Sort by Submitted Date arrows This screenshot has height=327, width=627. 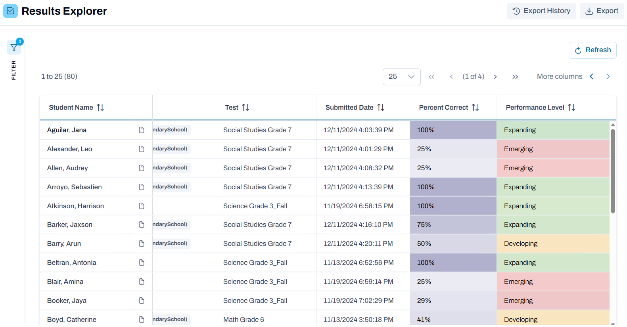click(x=381, y=107)
